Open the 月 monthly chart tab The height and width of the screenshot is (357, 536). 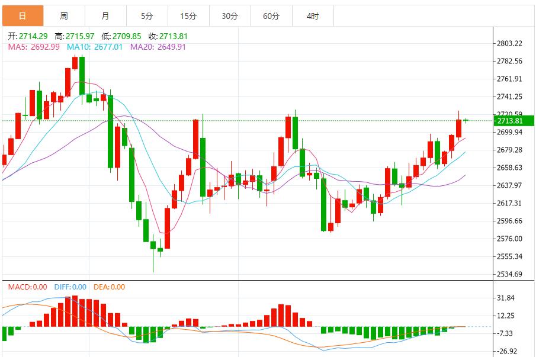pos(105,16)
